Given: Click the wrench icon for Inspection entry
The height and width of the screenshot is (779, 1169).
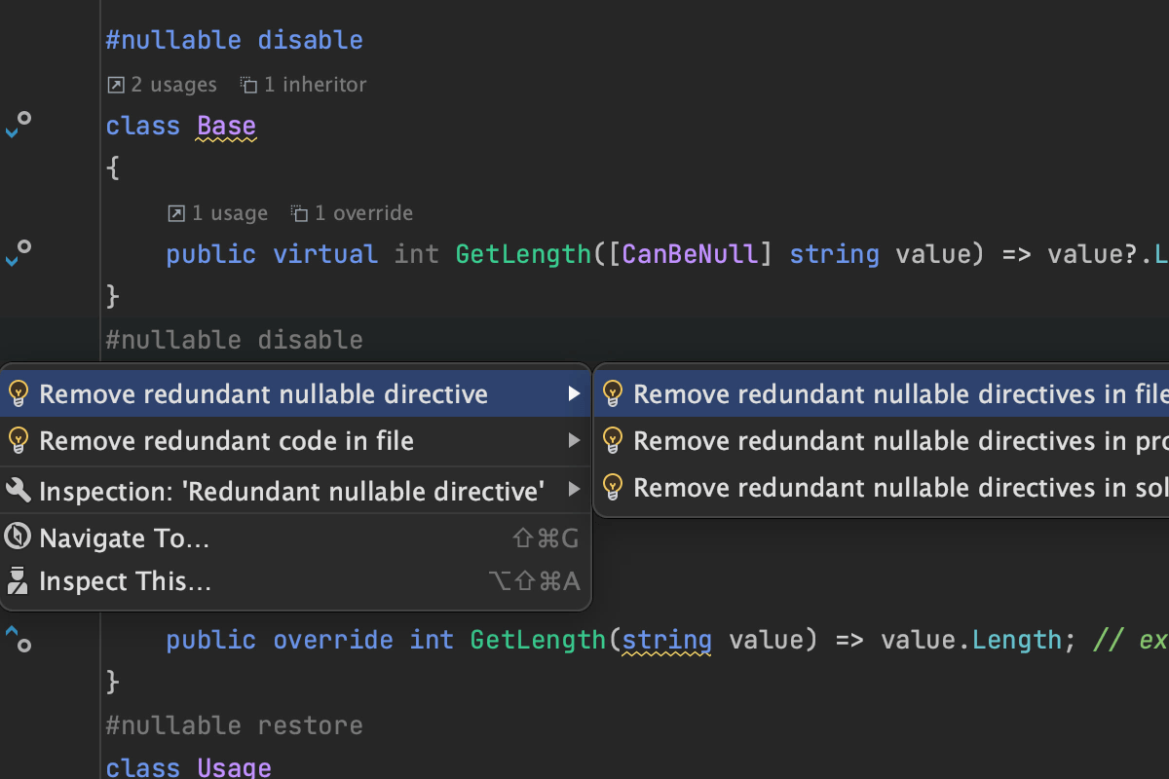Looking at the screenshot, I should coord(18,490).
